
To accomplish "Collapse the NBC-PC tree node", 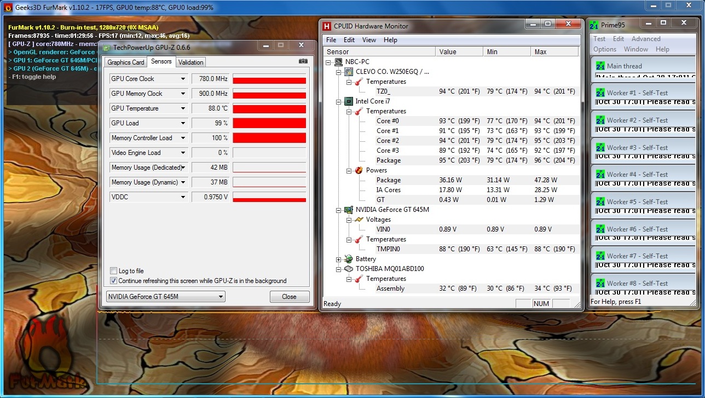I will pyautogui.click(x=328, y=62).
